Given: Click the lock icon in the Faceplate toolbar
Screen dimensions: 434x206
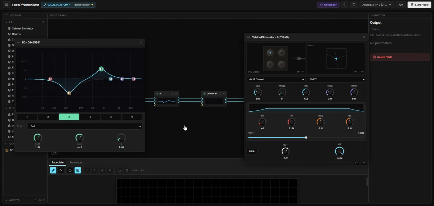Looking at the screenshot, I should (x=119, y=170).
